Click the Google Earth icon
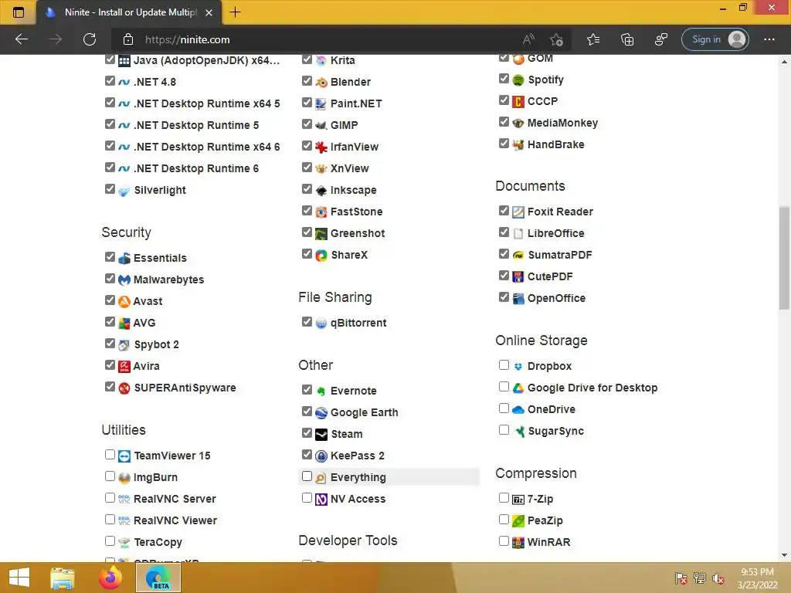This screenshot has width=791, height=593. click(x=321, y=413)
